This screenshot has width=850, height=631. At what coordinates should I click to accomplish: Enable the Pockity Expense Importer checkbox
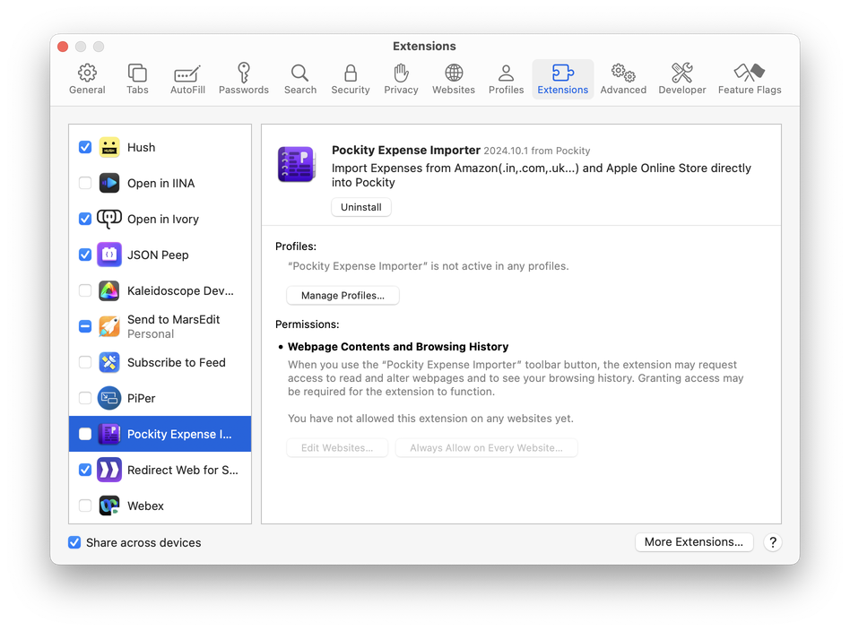coord(85,434)
